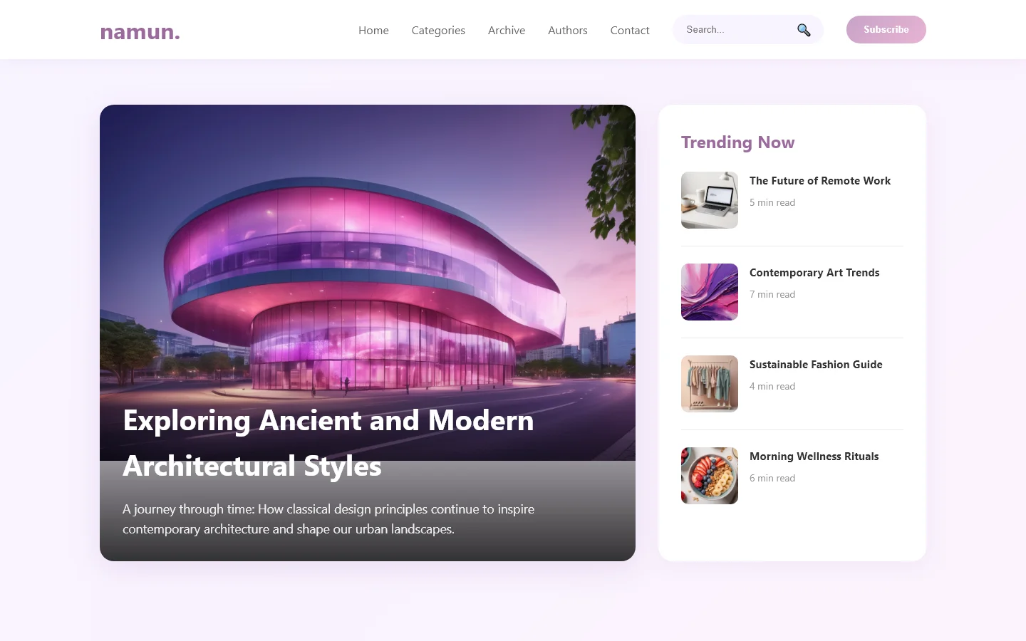This screenshot has height=641, width=1026.
Task: Open the Contact nav item
Action: [x=630, y=30]
